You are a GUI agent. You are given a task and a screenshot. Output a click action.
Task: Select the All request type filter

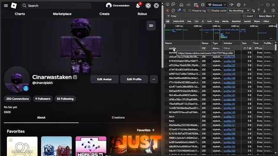168,21
